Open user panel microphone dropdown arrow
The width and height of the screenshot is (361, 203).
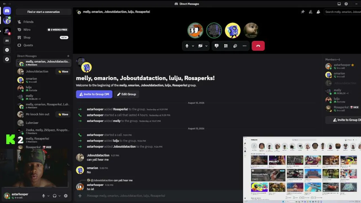coord(48,196)
